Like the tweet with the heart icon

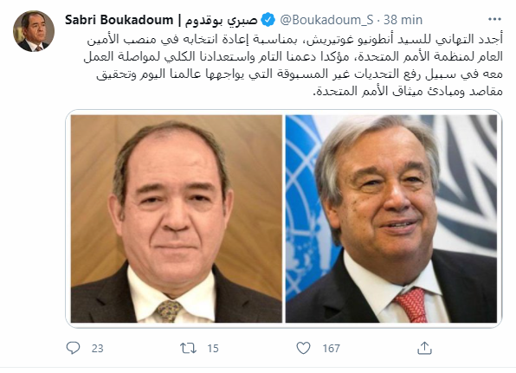coord(303,348)
